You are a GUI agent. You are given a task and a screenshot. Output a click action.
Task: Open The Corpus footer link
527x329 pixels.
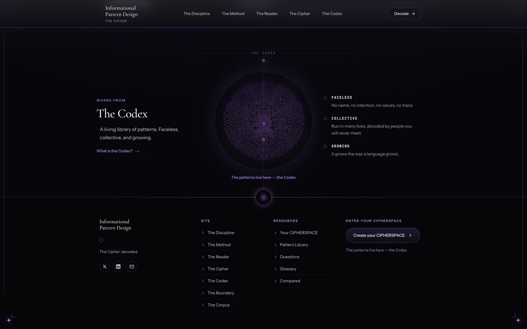(218, 305)
